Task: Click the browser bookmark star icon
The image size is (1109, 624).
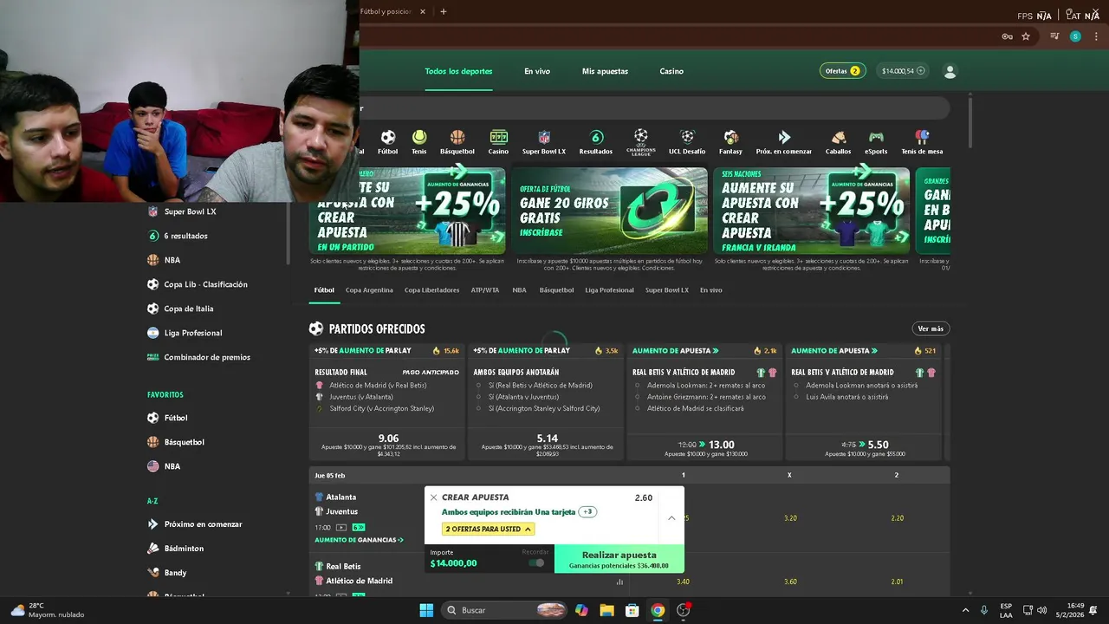Action: pyautogui.click(x=1026, y=36)
